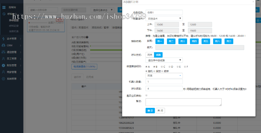
Task: Select 线路 call method
Action: pos(158,55)
